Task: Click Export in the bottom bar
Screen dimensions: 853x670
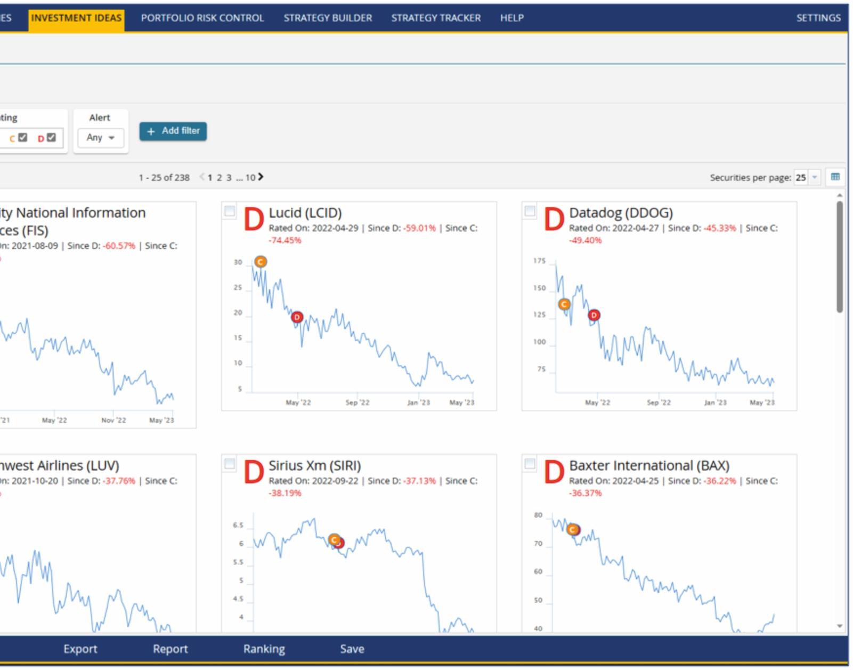Action: 80,649
